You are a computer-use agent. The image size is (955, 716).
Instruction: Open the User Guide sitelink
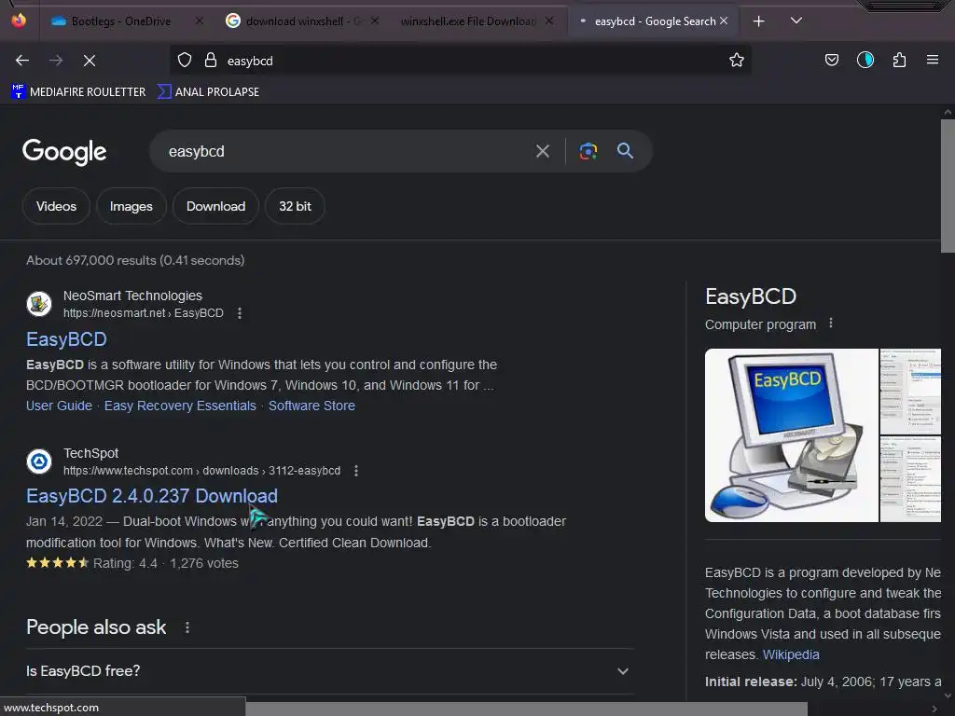59,406
